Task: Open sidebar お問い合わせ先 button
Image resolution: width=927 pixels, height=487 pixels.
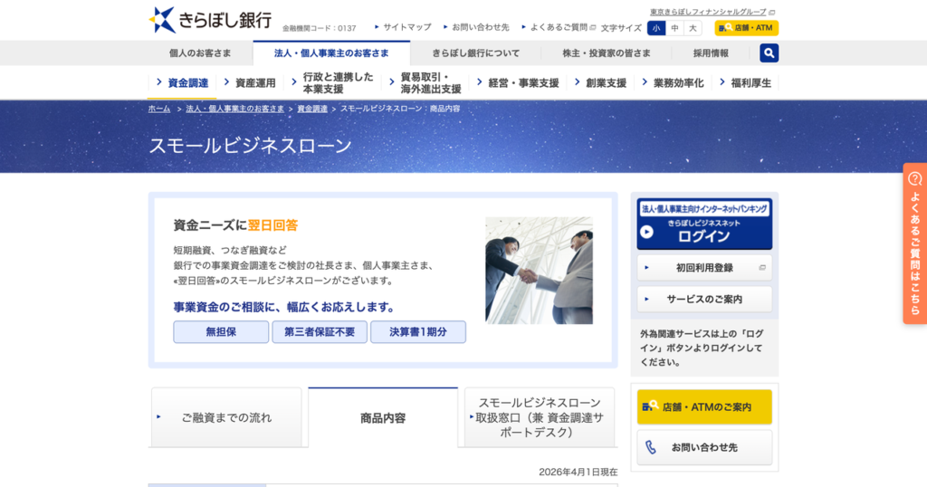Action: 704,447
